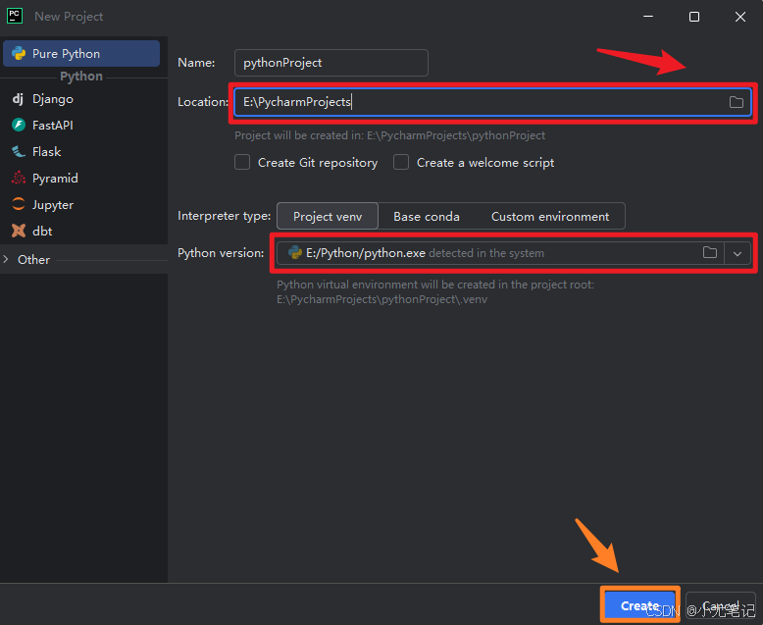Close the New Project dialog
Image resolution: width=763 pixels, height=625 pixels.
click(740, 17)
